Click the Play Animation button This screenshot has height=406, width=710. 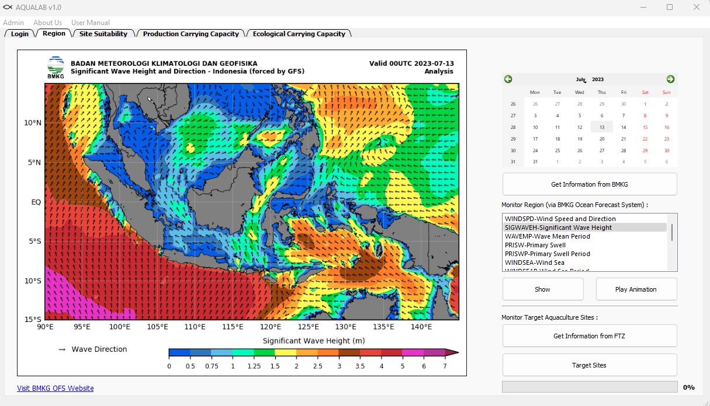(636, 289)
